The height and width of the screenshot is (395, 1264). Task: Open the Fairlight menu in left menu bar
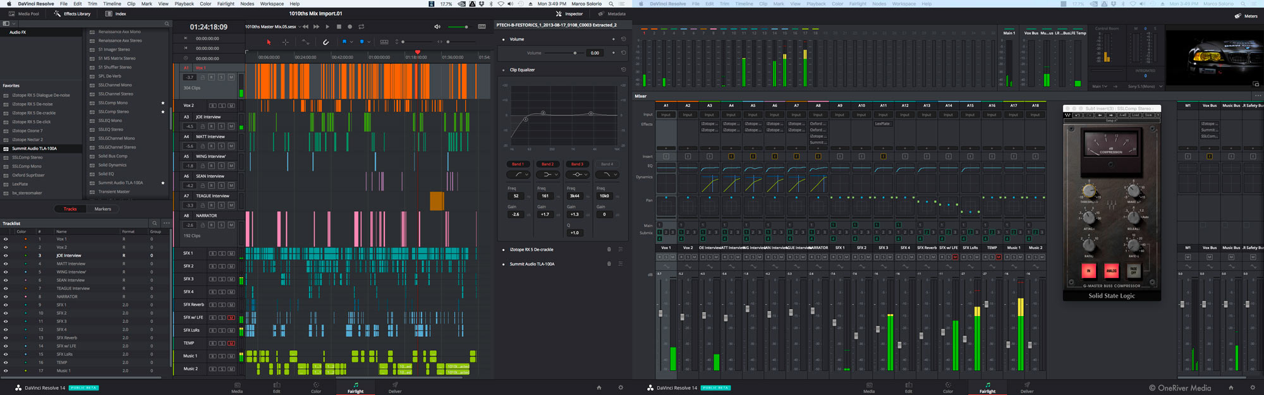226,4
